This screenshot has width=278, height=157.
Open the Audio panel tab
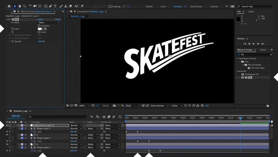pos(251,12)
